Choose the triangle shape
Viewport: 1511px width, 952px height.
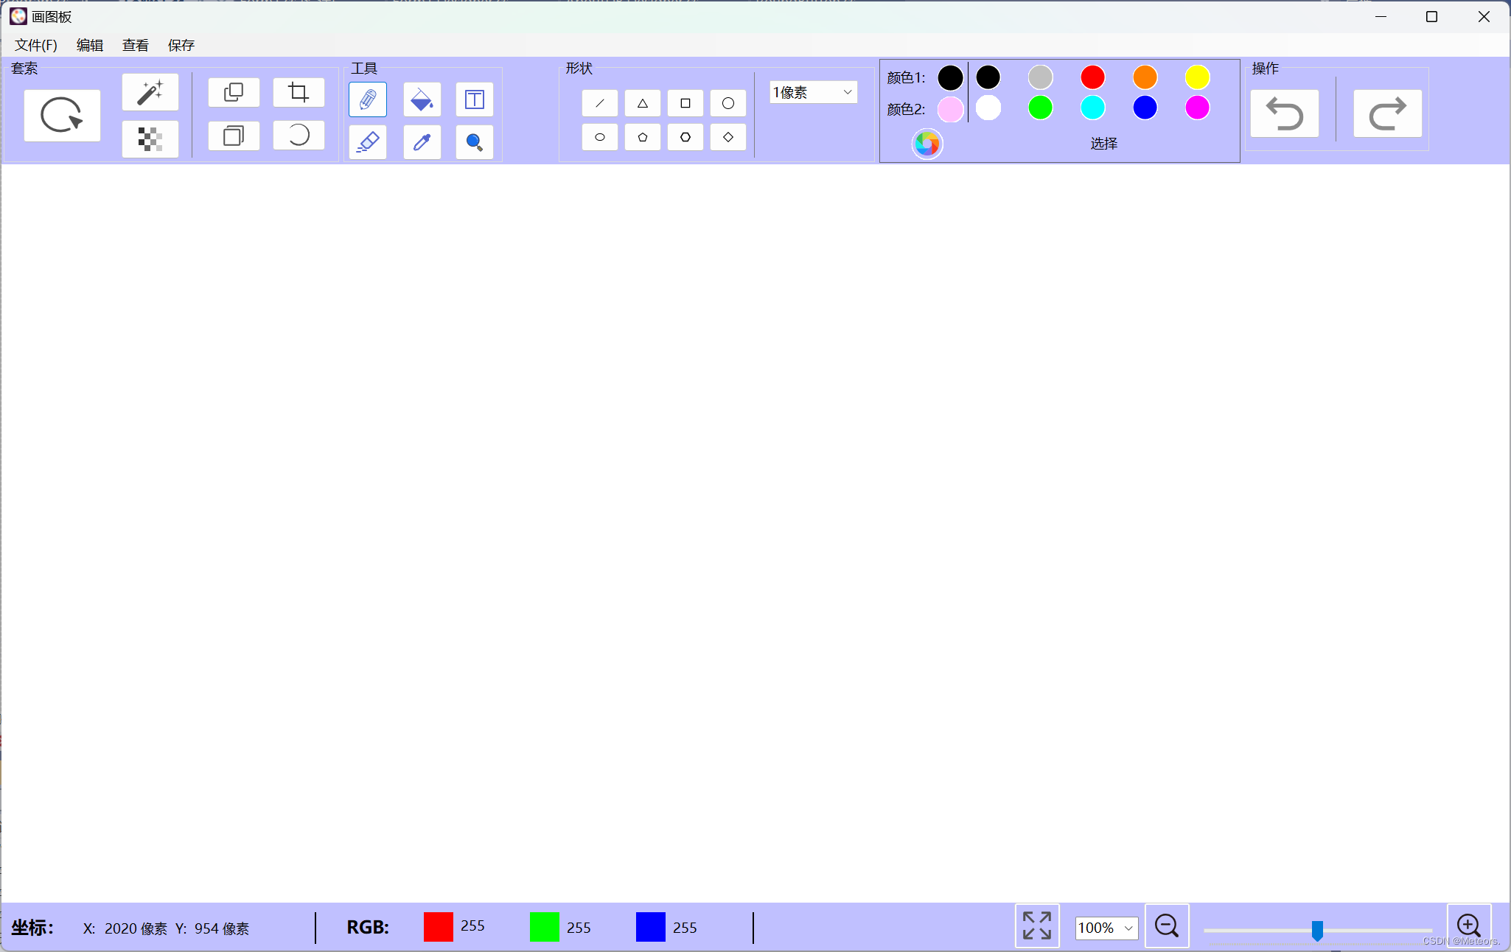[x=643, y=103]
